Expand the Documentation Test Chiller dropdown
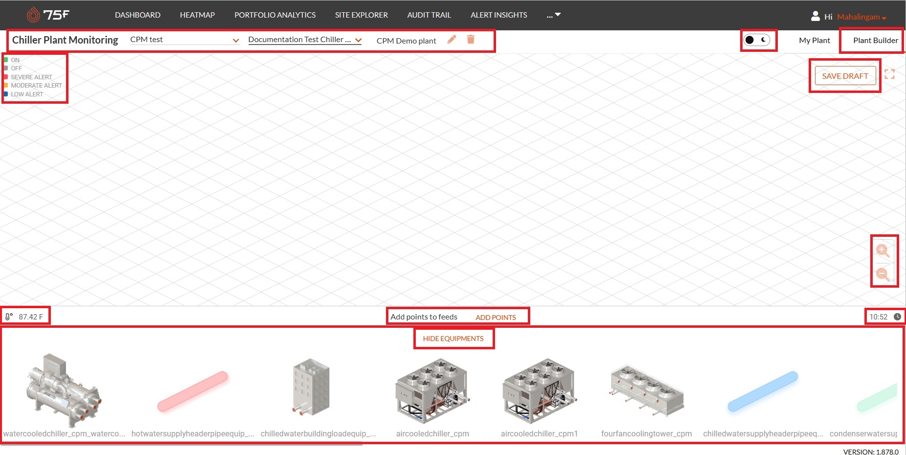This screenshot has width=906, height=455. [x=304, y=40]
